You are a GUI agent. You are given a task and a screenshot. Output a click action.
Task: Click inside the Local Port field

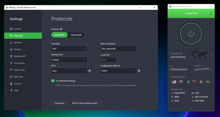coord(108,60)
